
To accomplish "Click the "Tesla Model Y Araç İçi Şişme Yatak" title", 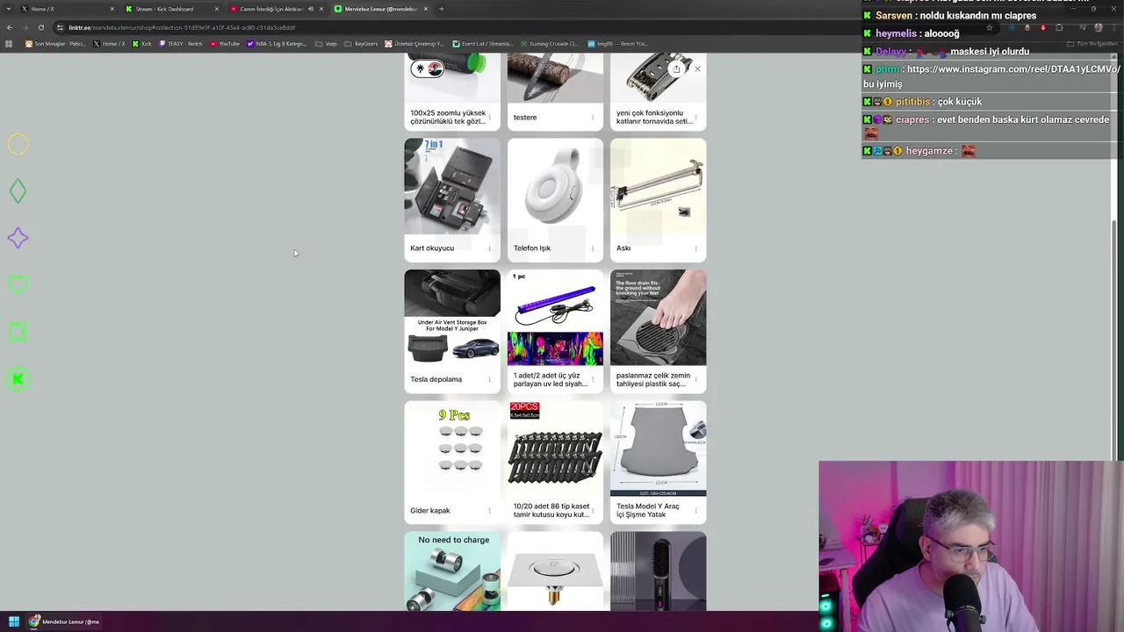I will 648,511.
